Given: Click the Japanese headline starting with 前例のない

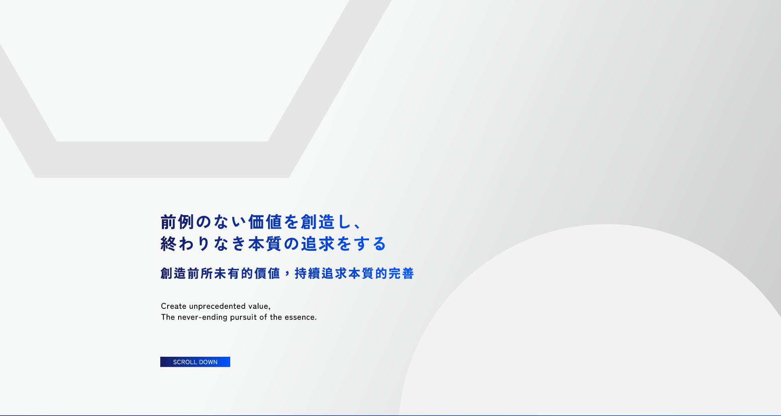Looking at the screenshot, I should 260,222.
